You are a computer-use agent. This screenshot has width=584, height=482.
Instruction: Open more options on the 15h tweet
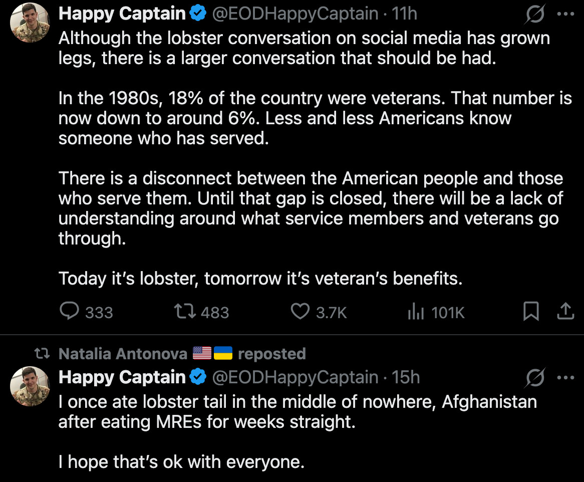click(565, 378)
